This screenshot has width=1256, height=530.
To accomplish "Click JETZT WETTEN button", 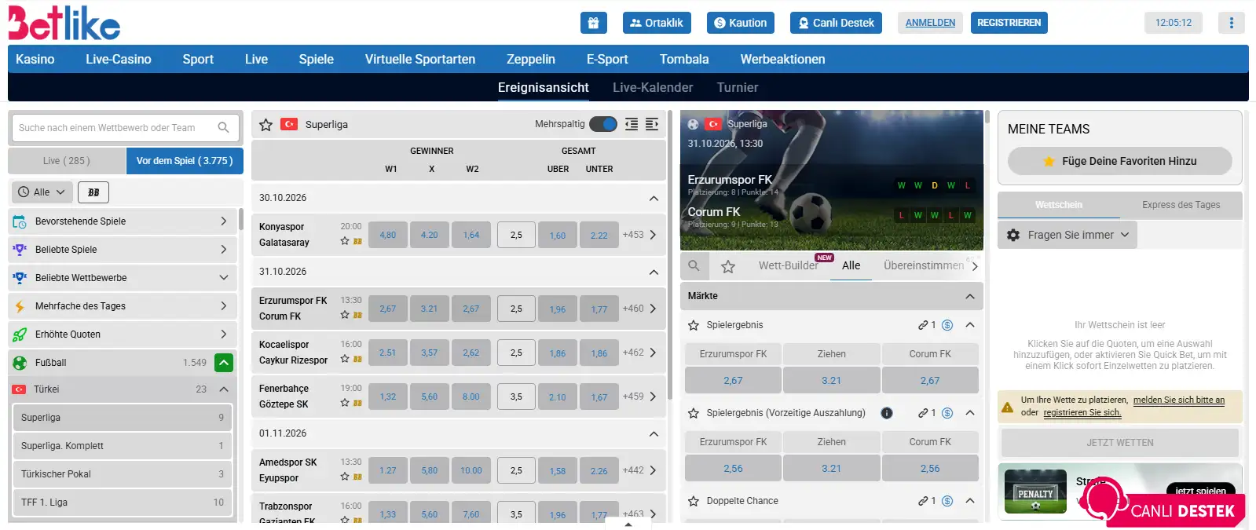I will [x=1120, y=443].
